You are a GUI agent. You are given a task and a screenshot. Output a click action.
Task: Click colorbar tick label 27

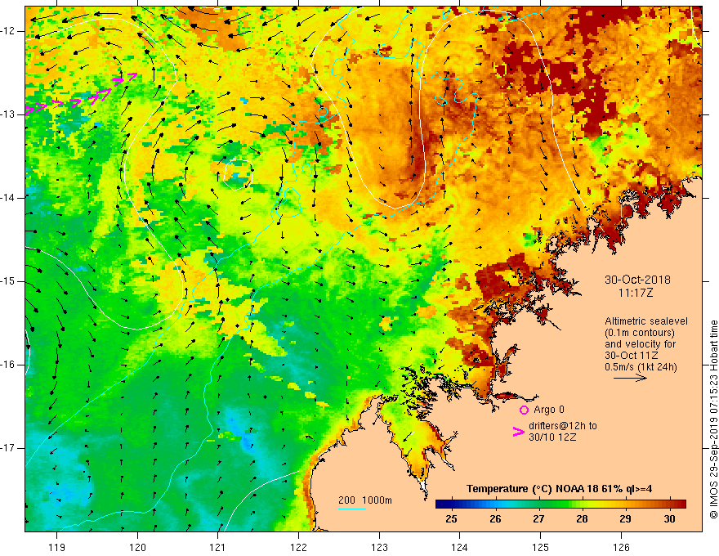point(538,519)
